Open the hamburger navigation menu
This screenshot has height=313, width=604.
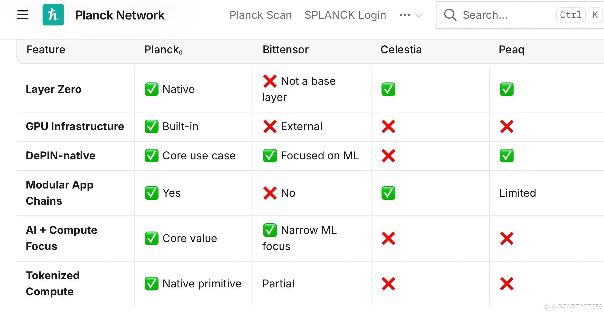coord(23,15)
